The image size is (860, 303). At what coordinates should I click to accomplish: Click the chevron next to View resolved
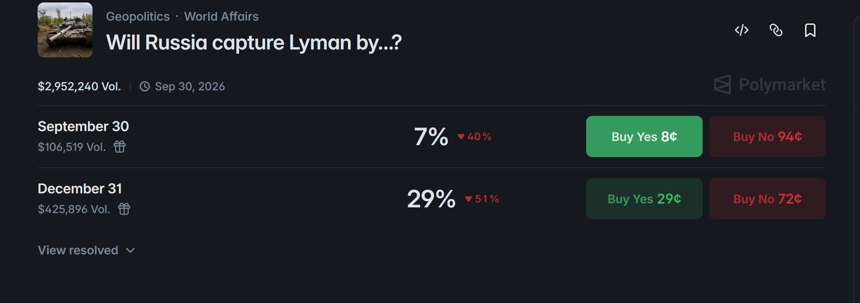coord(130,251)
